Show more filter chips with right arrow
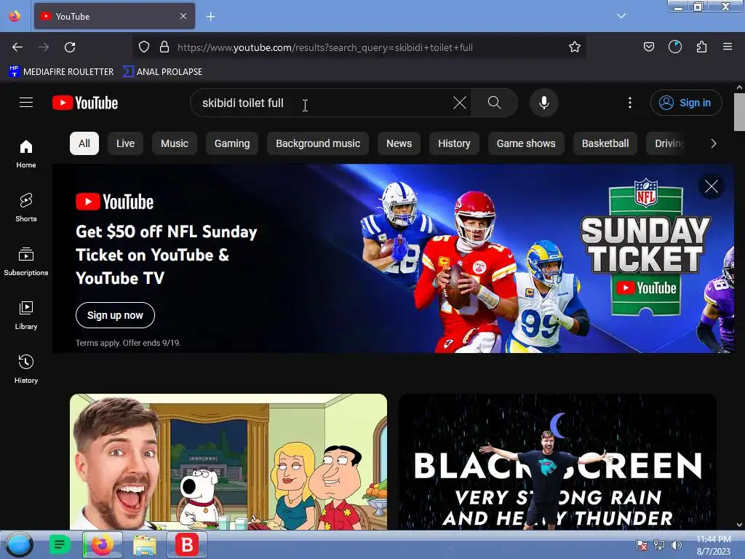This screenshot has height=559, width=745. click(713, 143)
